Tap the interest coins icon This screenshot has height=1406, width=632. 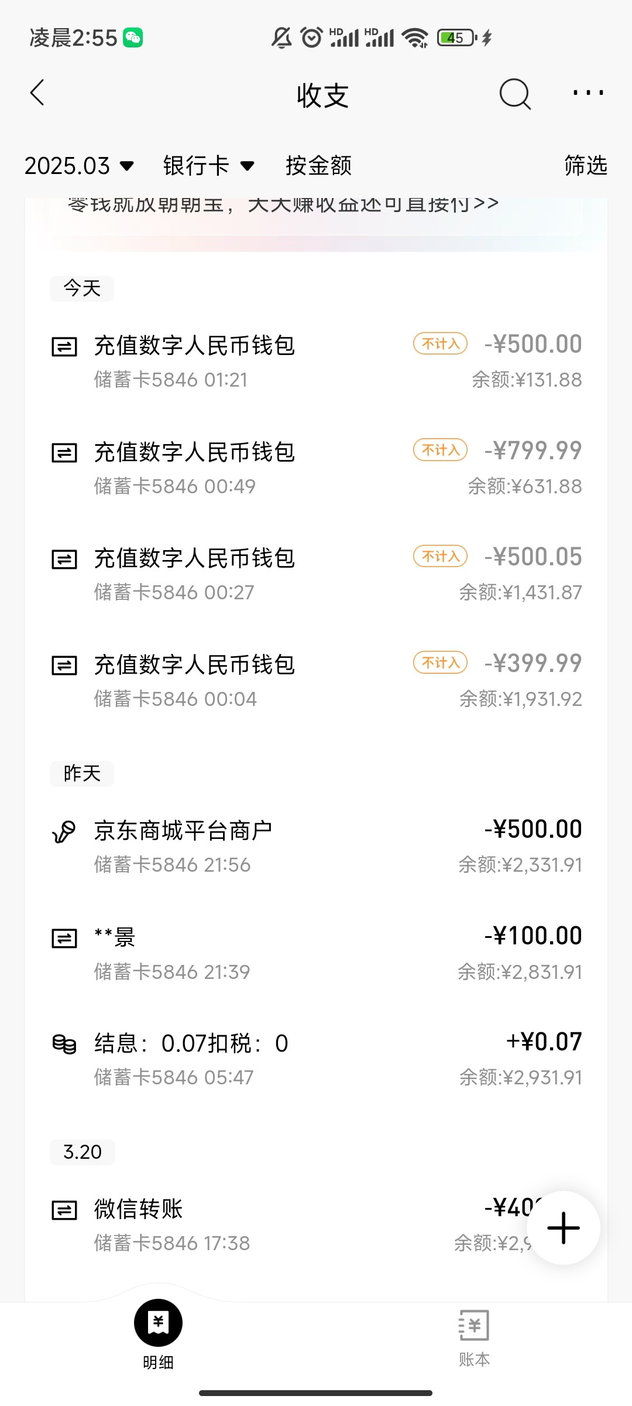pos(64,1044)
